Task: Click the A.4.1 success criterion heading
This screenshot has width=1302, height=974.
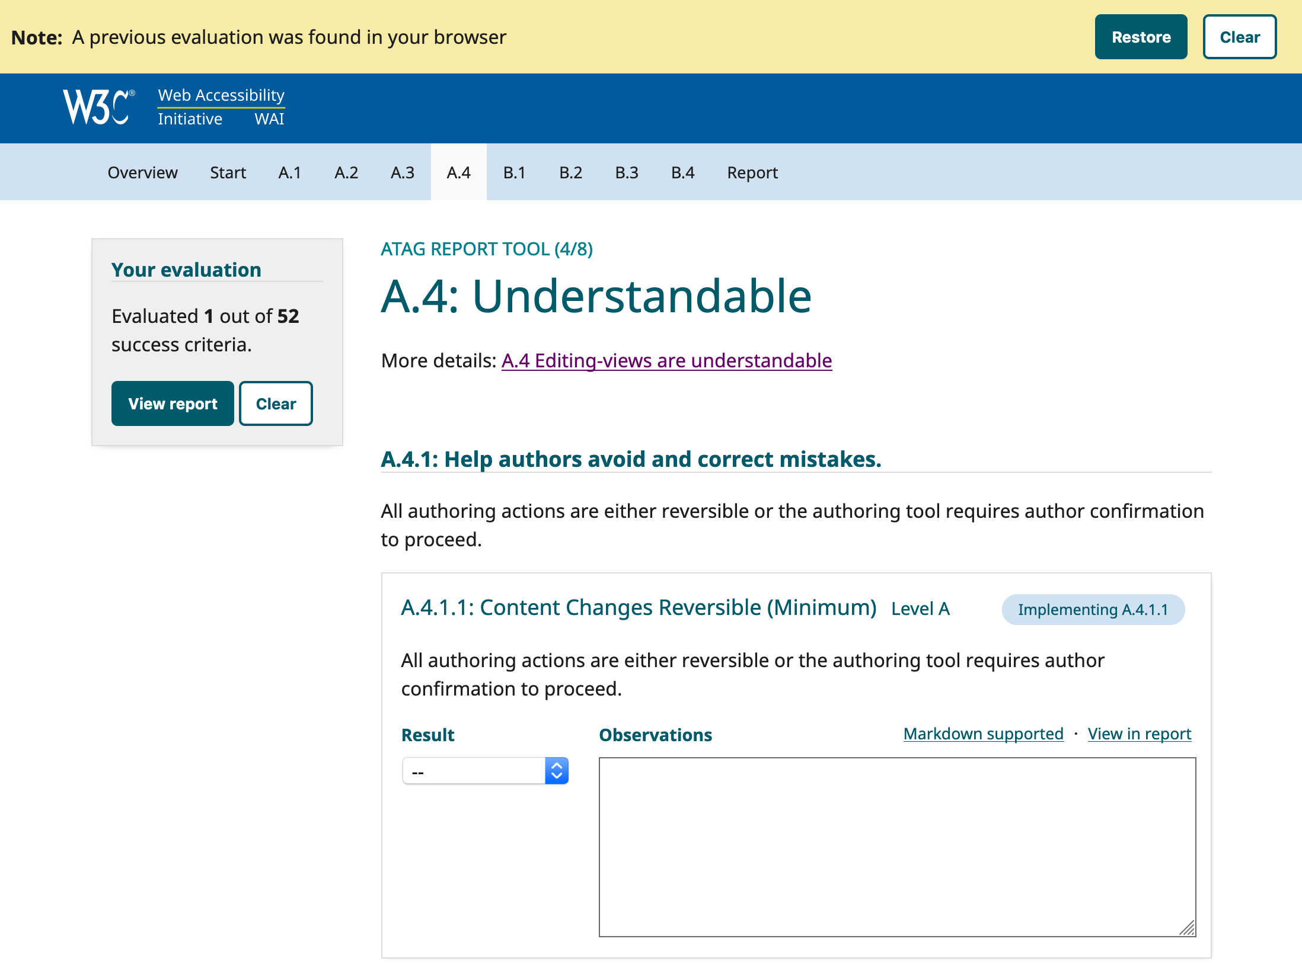Action: 631,459
